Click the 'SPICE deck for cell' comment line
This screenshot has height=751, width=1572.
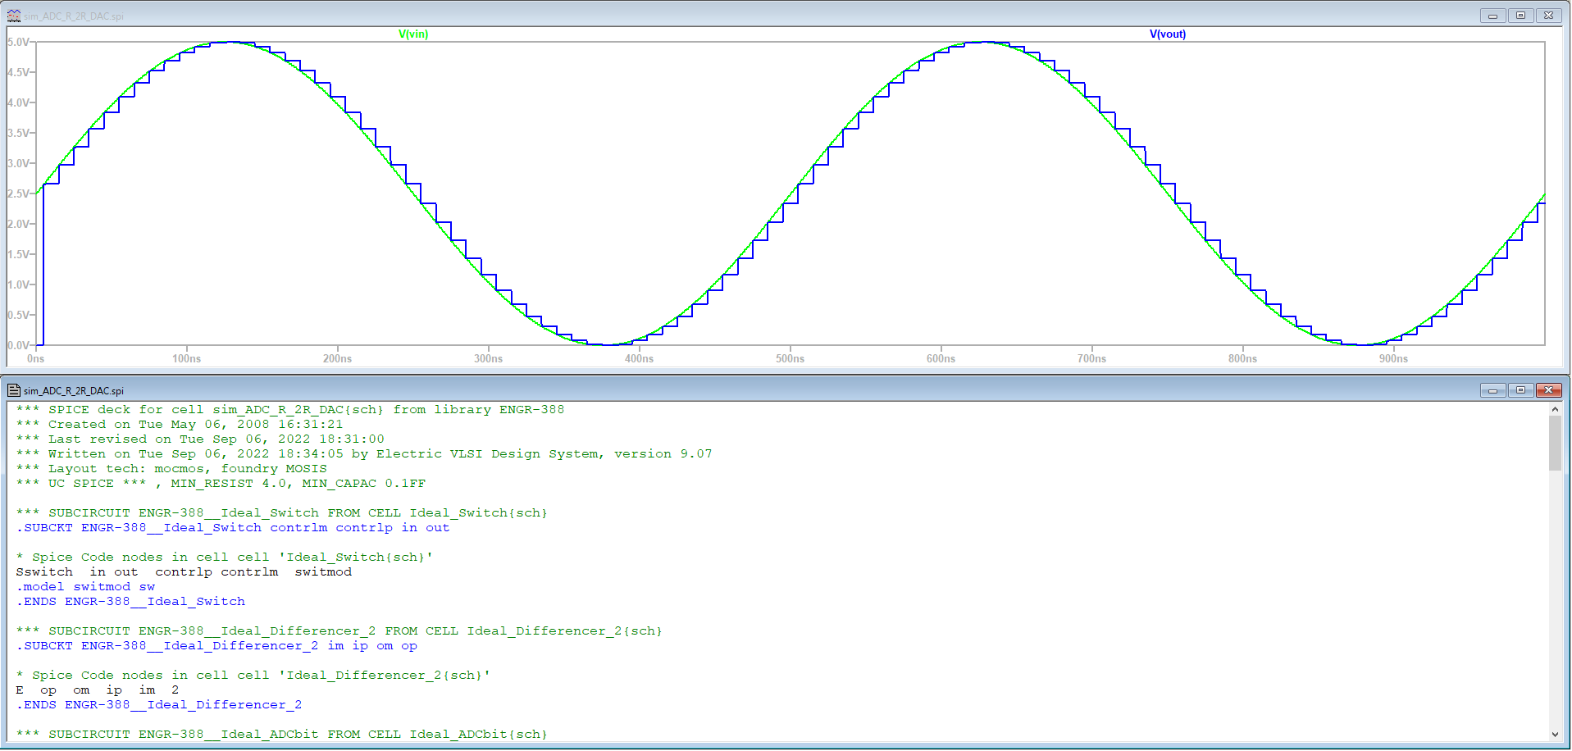click(x=290, y=410)
